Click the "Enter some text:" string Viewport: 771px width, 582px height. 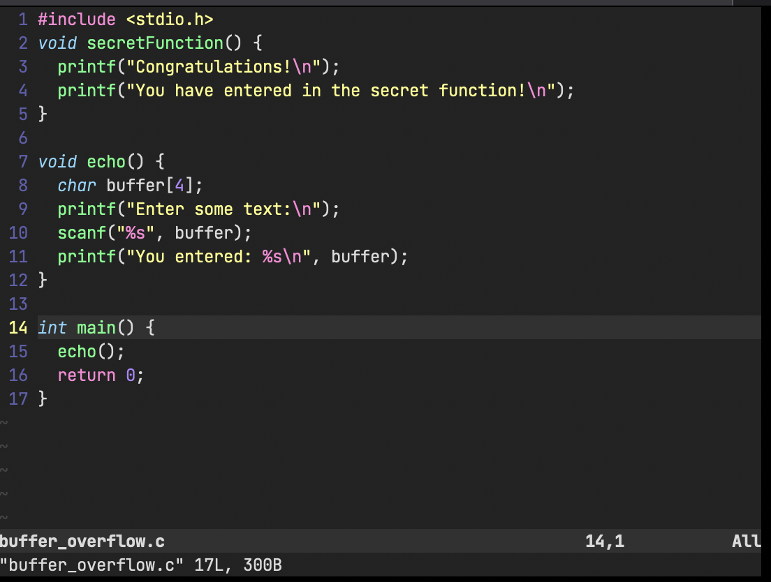coord(223,209)
